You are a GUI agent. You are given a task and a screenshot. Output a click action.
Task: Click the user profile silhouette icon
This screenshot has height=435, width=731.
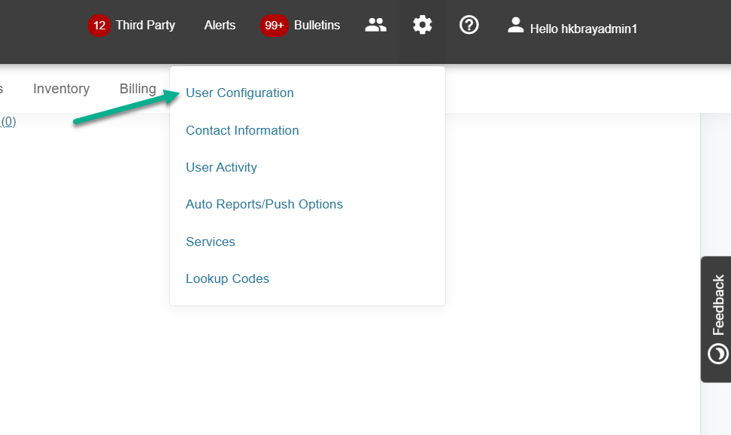[515, 26]
